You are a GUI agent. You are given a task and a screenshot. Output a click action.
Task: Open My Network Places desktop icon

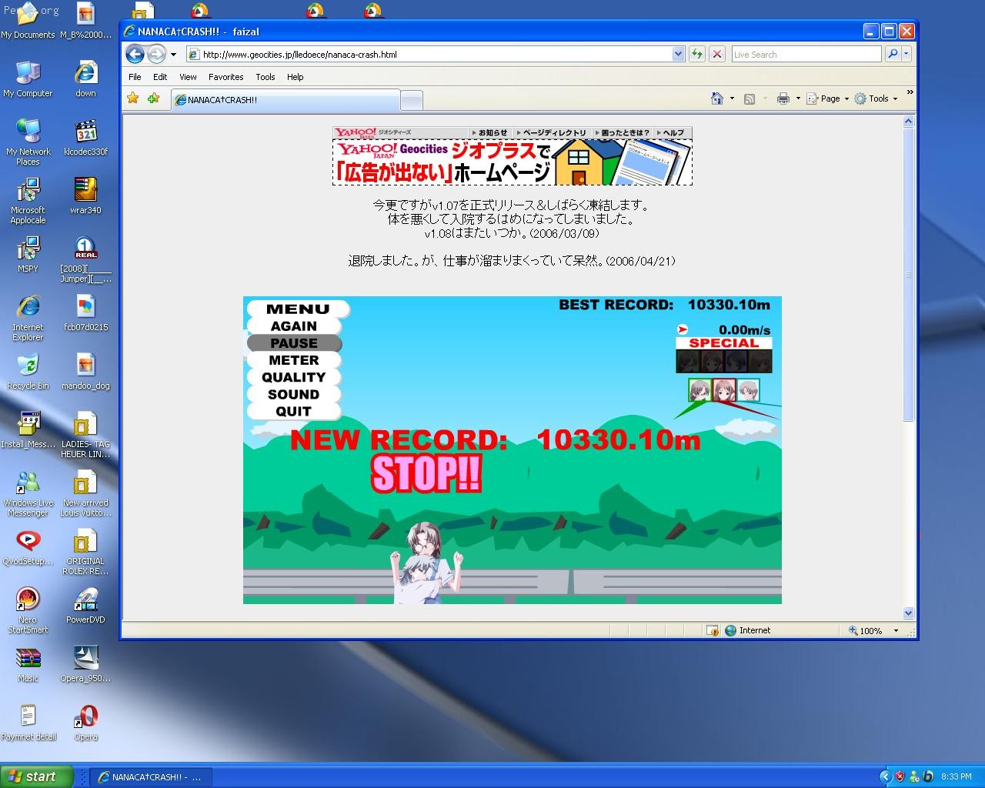pos(28,142)
